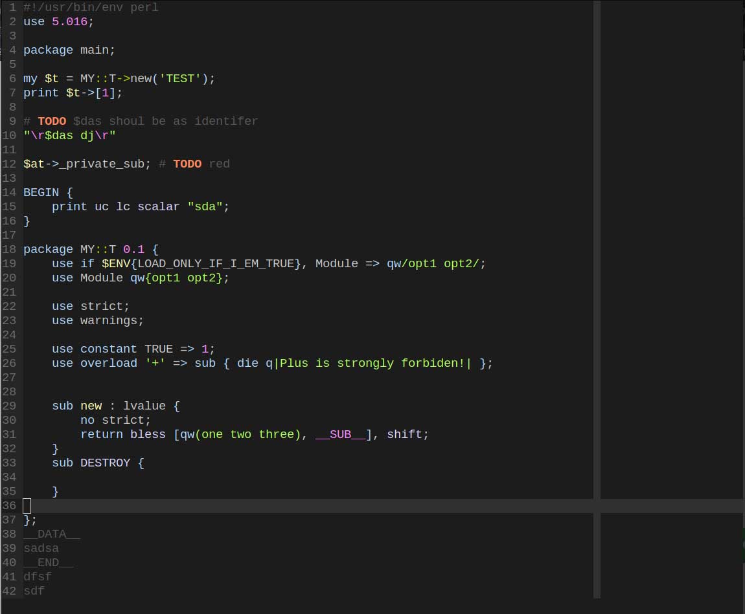Click the DESTROY sub name
This screenshot has width=745, height=614.
click(x=105, y=463)
